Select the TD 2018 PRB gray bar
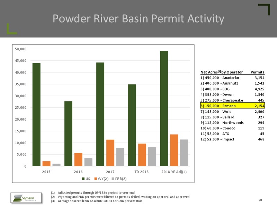277x207 pixels. [152, 157]
